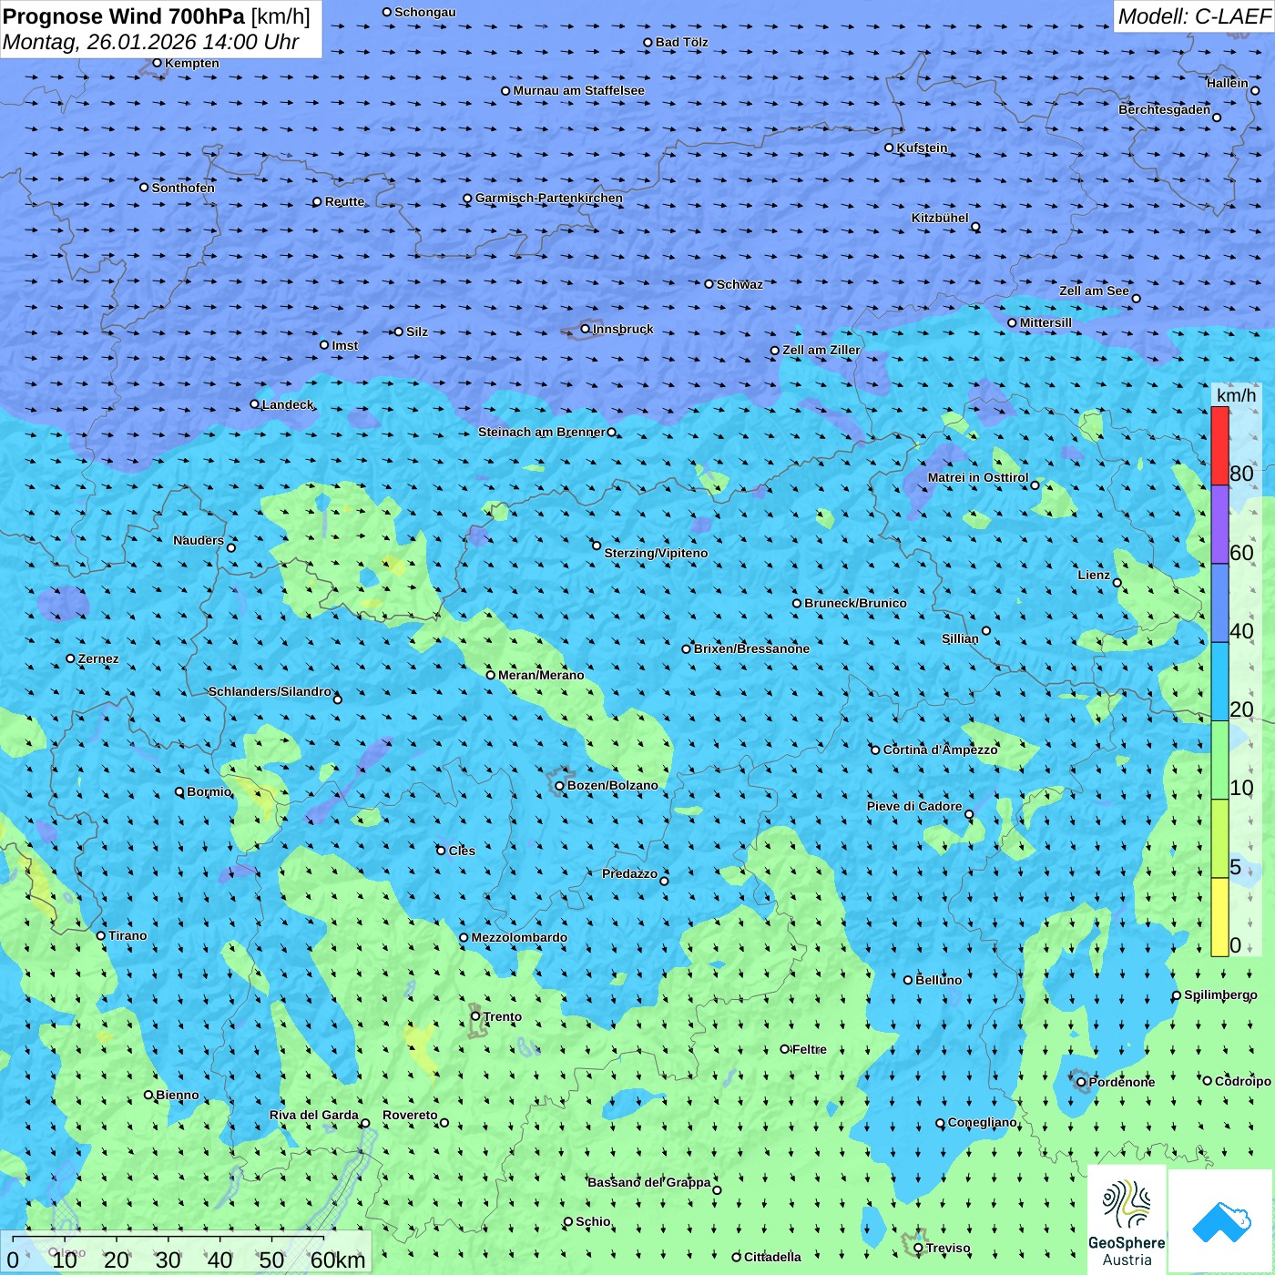The height and width of the screenshot is (1275, 1275).
Task: Click the 'Codroipo' label
Action: pyautogui.click(x=1243, y=1081)
